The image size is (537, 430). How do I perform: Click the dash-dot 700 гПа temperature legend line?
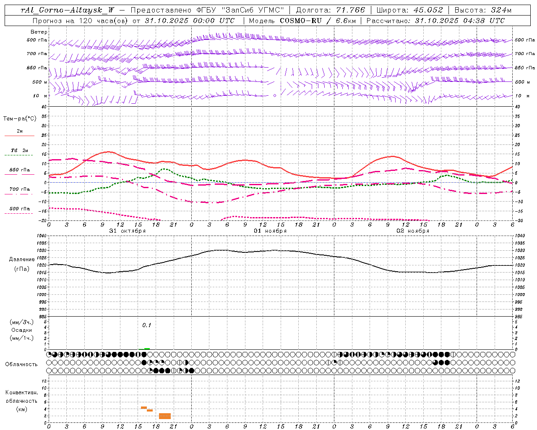19,194
